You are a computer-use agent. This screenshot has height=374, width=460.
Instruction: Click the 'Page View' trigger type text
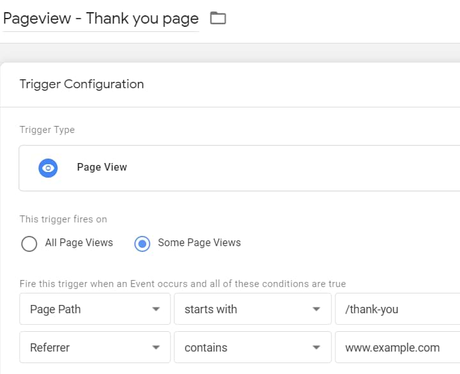[102, 168]
